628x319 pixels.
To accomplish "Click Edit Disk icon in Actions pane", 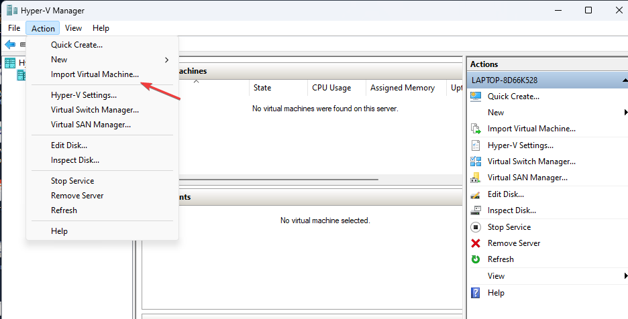I will (x=476, y=194).
